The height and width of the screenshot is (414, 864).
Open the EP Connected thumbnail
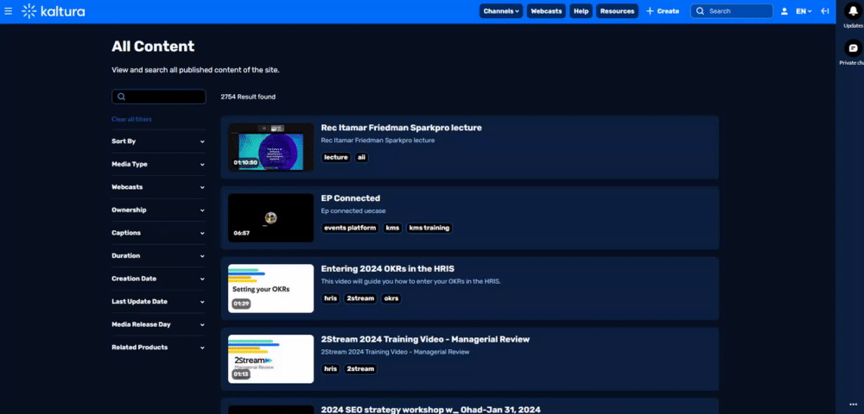(270, 217)
